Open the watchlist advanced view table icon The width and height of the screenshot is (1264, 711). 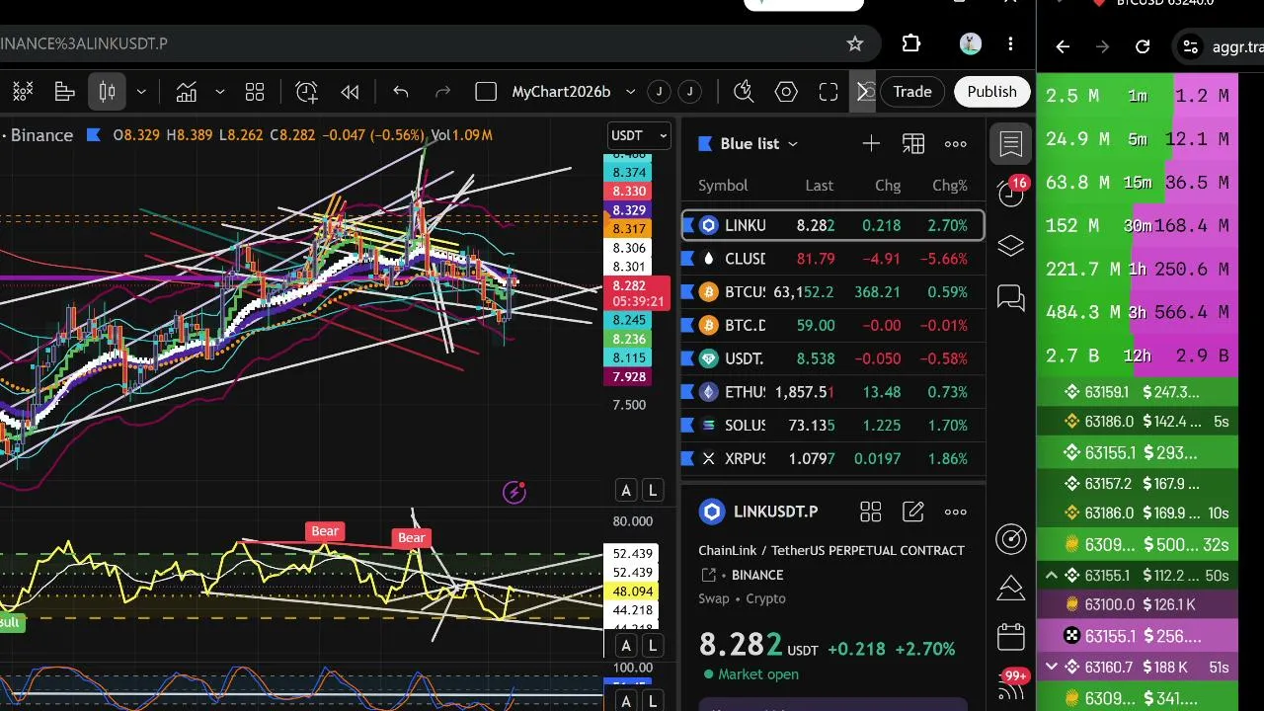tap(913, 144)
